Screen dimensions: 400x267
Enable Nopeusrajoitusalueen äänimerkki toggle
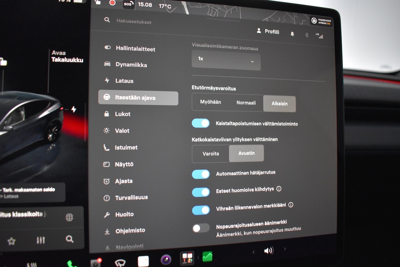pos(201,228)
